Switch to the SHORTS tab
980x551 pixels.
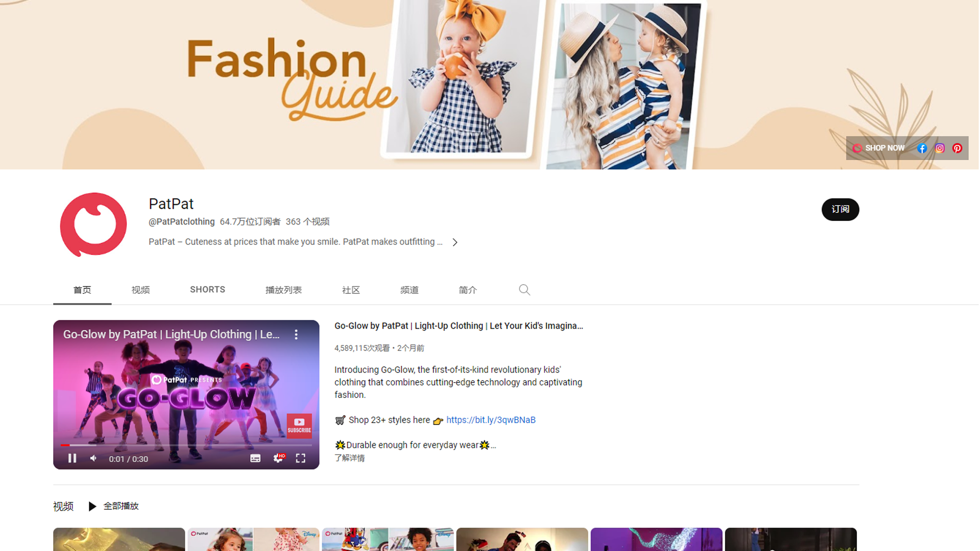(207, 290)
